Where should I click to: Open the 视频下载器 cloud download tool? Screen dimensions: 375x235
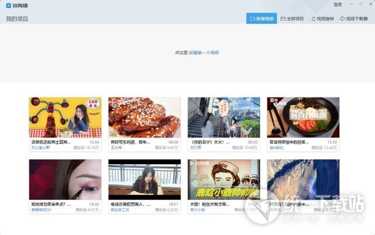tap(354, 19)
